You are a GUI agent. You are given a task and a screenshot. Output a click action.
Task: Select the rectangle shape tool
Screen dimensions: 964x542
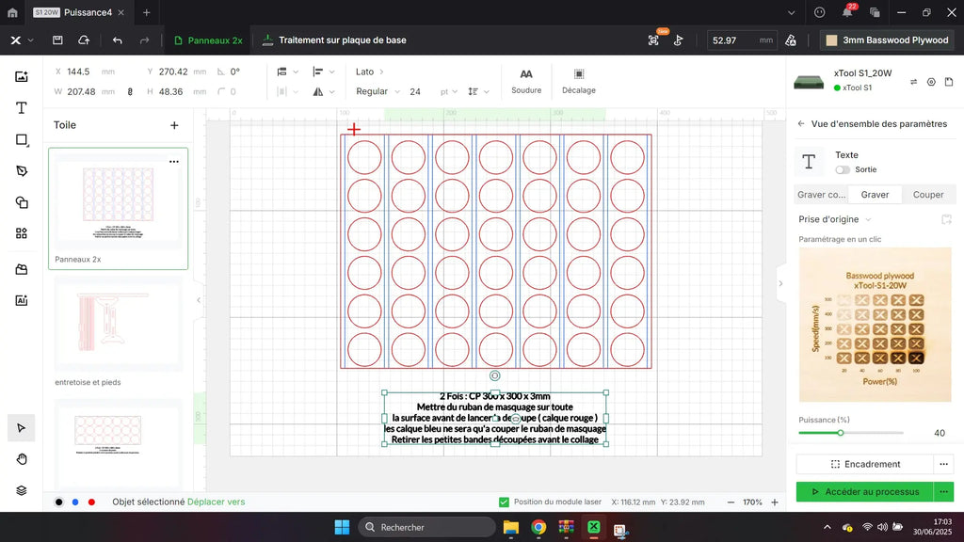point(22,139)
